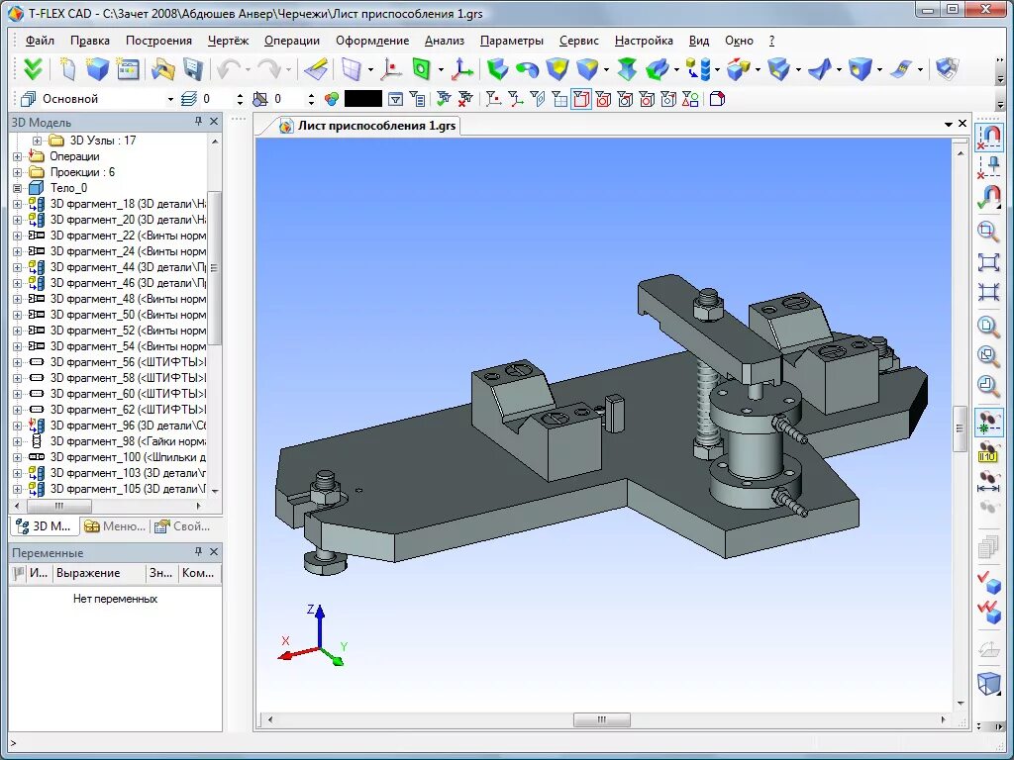Click the green 3D profile icon
Image resolution: width=1014 pixels, height=760 pixels.
(421, 68)
